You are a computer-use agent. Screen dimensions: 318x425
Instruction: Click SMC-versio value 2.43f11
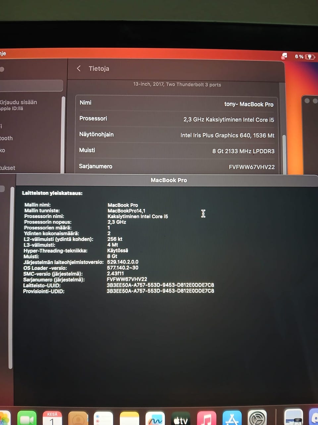(x=115, y=273)
